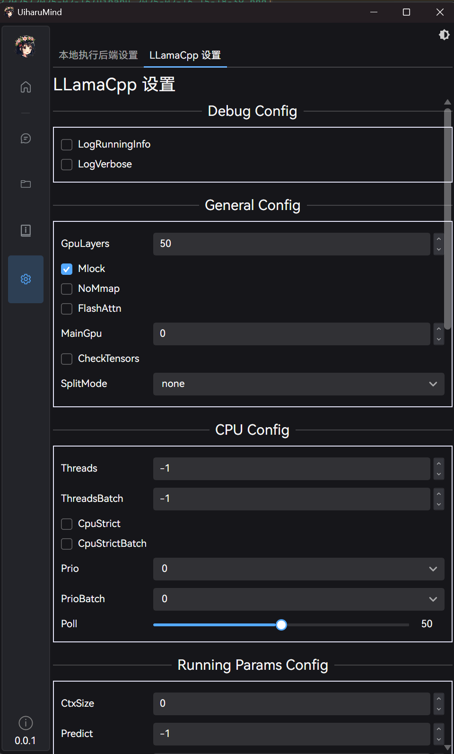Screen dimensions: 454x754
Task: Enable the FlashAttn checkbox
Action: (67, 309)
